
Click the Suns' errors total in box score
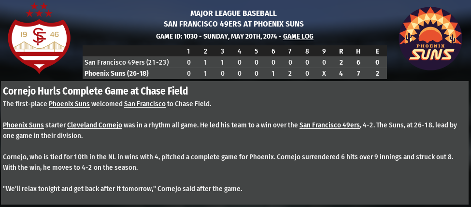(x=377, y=73)
